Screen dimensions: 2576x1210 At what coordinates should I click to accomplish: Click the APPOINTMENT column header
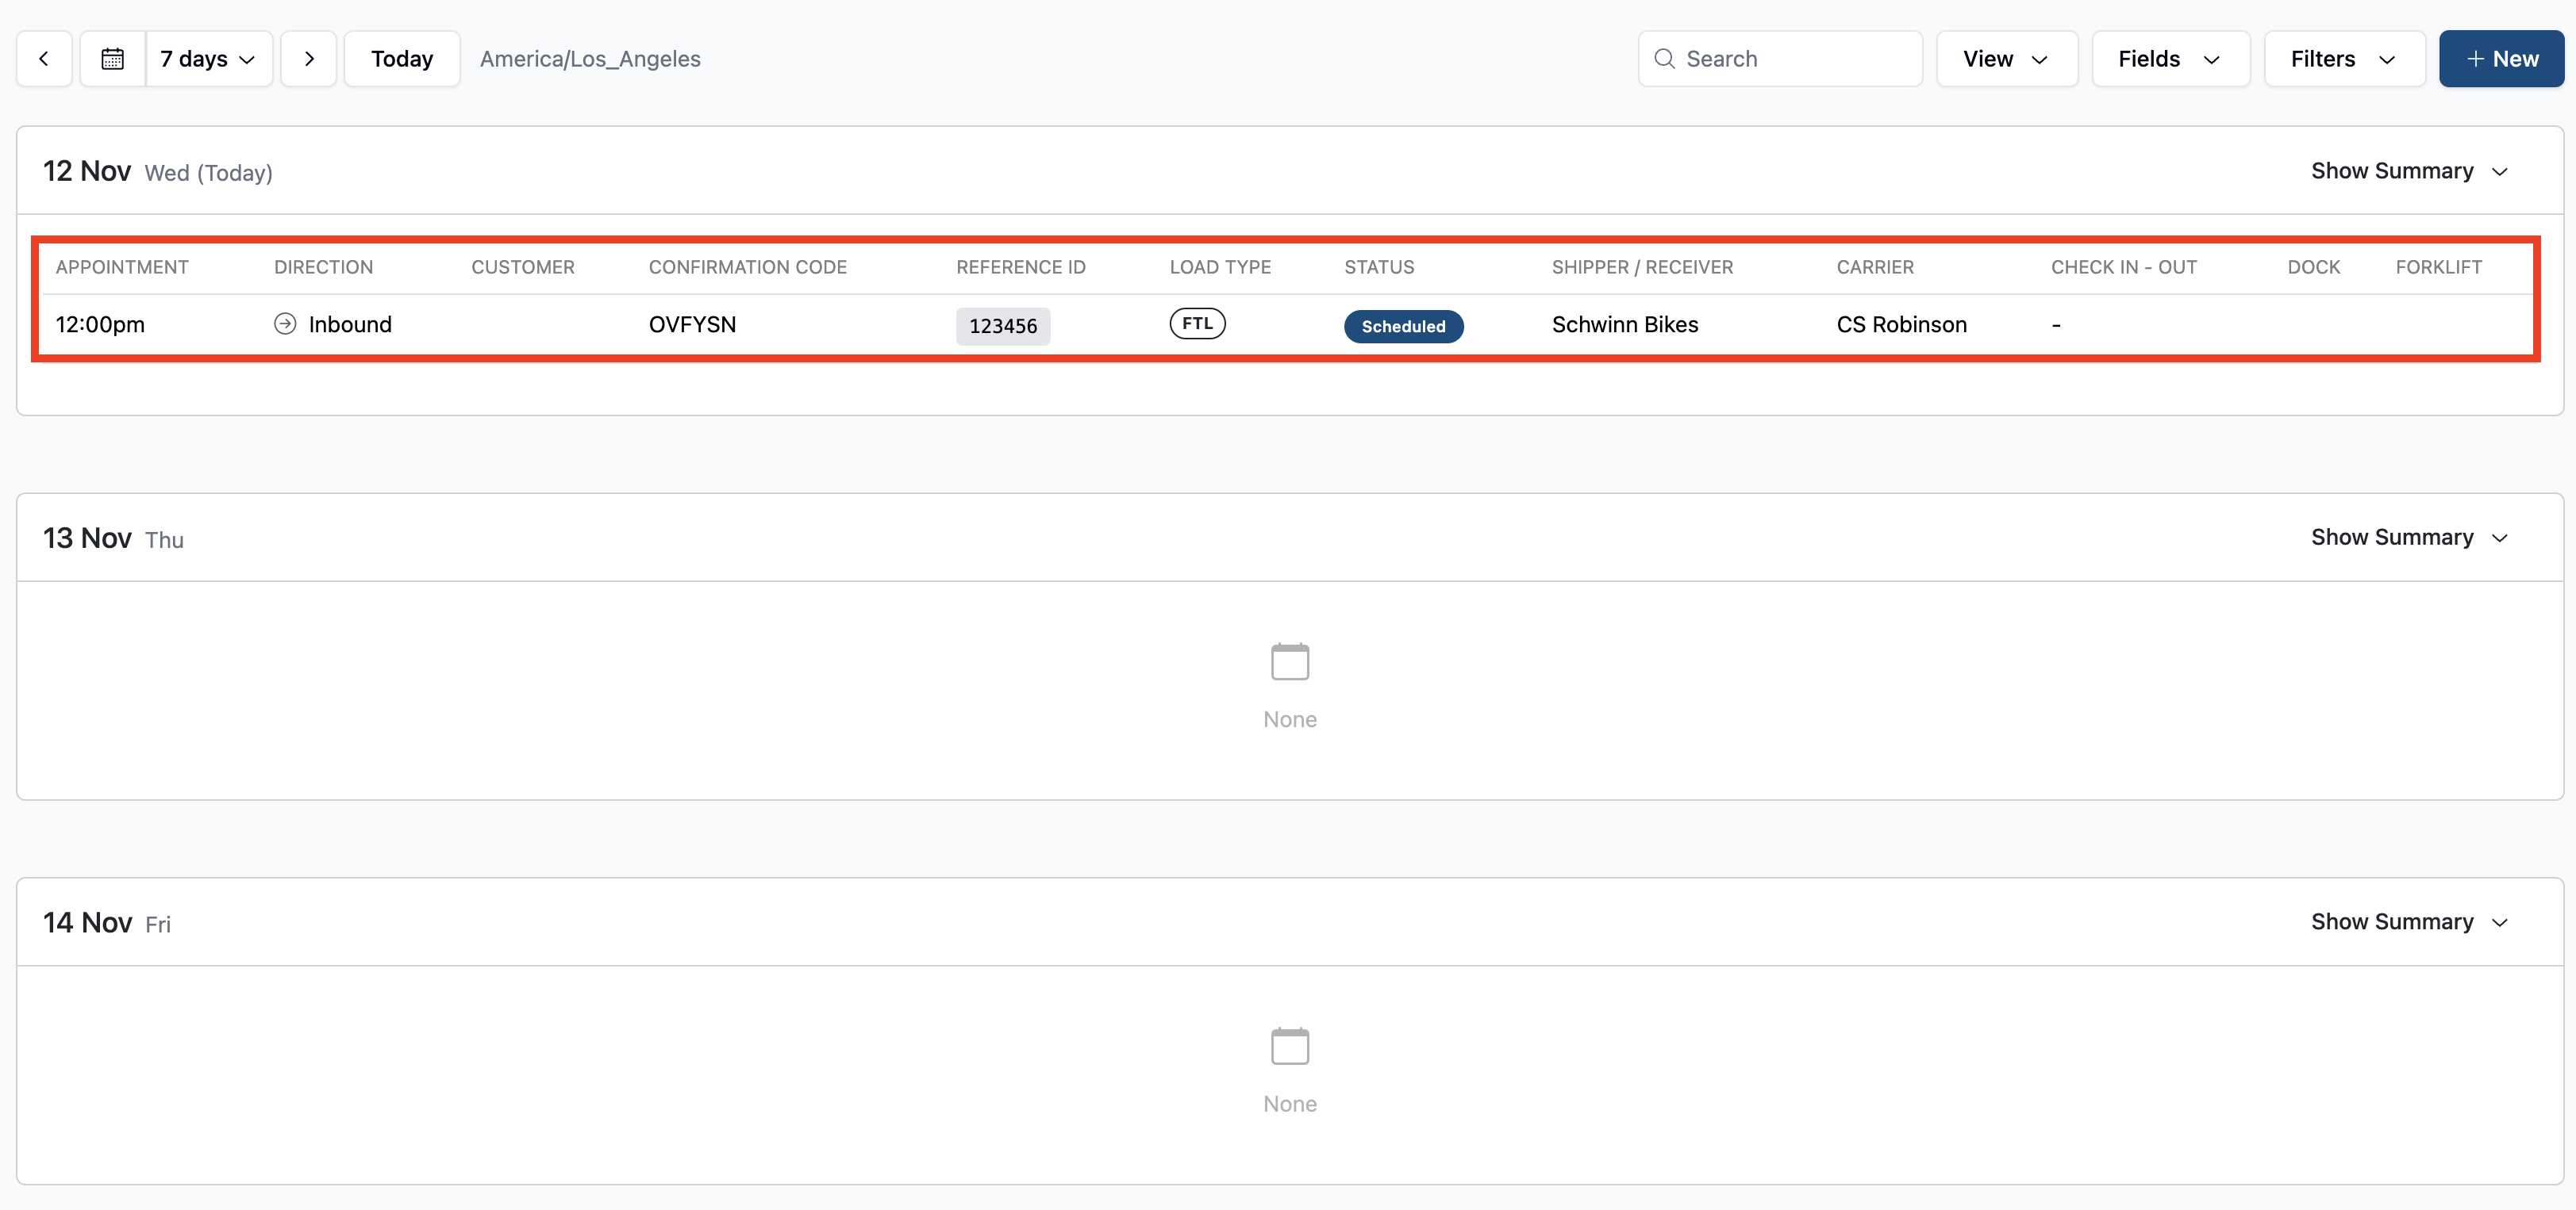tap(122, 268)
